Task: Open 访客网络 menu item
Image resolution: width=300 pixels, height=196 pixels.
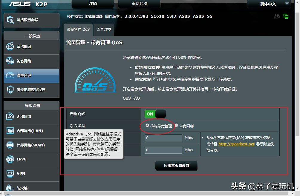Action: pos(32,61)
